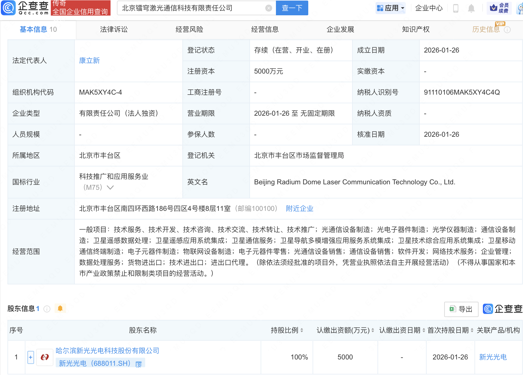Open the mobile phone app icon
Viewport: 523px width, 375px height.
456,8
